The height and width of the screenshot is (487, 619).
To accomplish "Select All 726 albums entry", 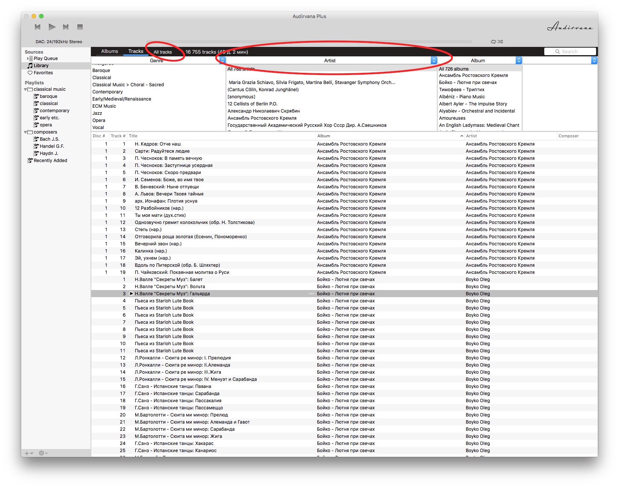I will (x=454, y=69).
